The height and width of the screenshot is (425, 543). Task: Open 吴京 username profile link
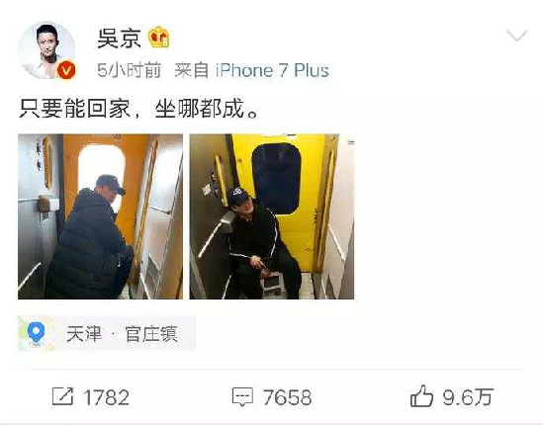(119, 39)
